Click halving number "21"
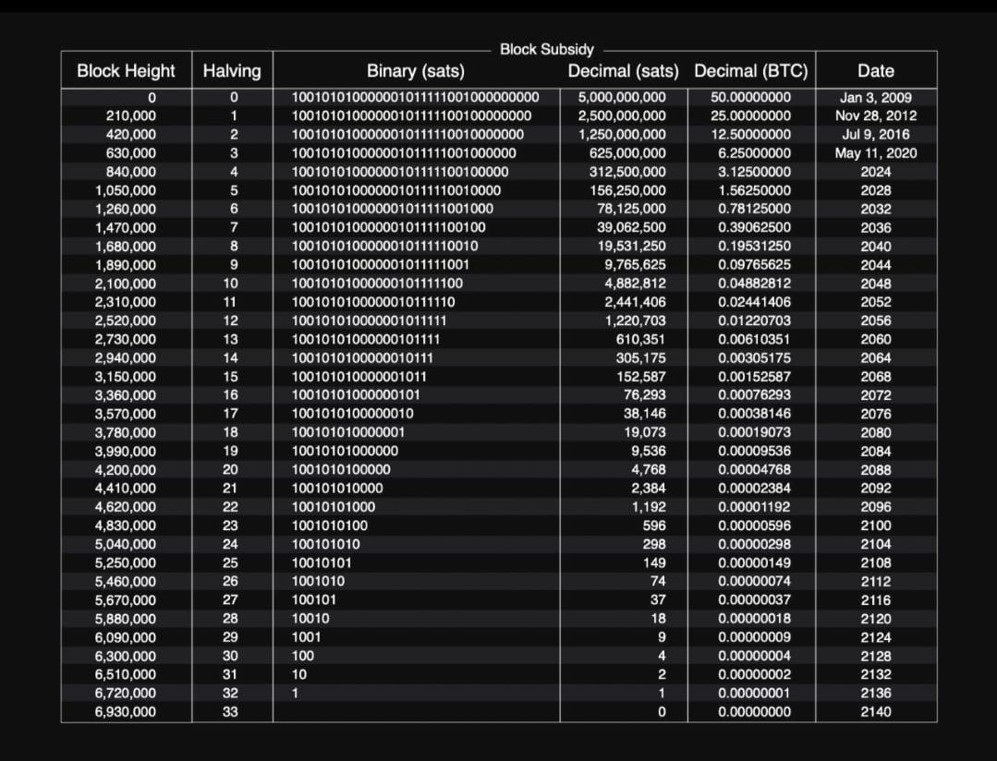The width and height of the screenshot is (997, 761). tap(230, 489)
